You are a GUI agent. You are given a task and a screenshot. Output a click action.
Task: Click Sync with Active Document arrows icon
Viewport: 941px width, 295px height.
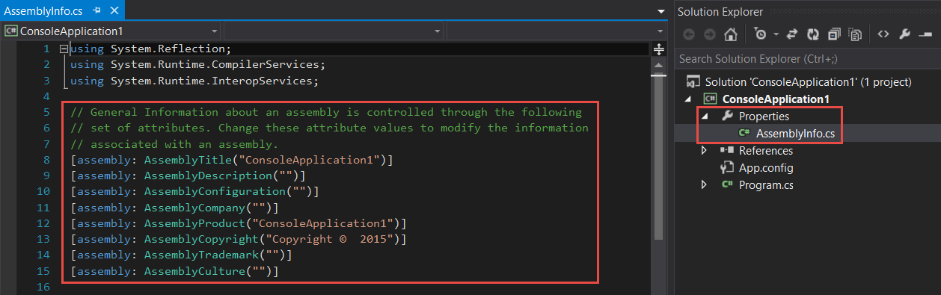click(x=793, y=34)
